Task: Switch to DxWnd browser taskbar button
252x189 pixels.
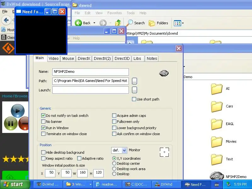Action: point(48,184)
